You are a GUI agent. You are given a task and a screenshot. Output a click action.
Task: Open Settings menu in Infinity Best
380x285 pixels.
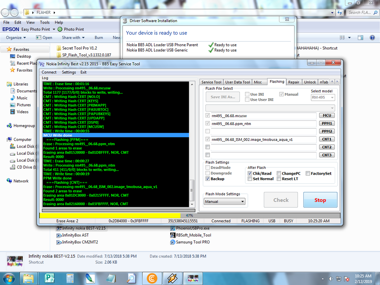click(69, 72)
